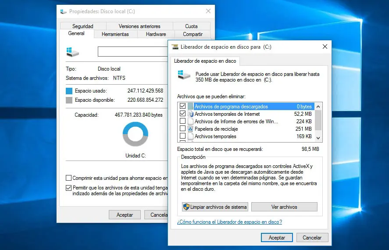Click the Papelera de reciclaje recycle icon
The image size is (389, 250).
(x=190, y=129)
